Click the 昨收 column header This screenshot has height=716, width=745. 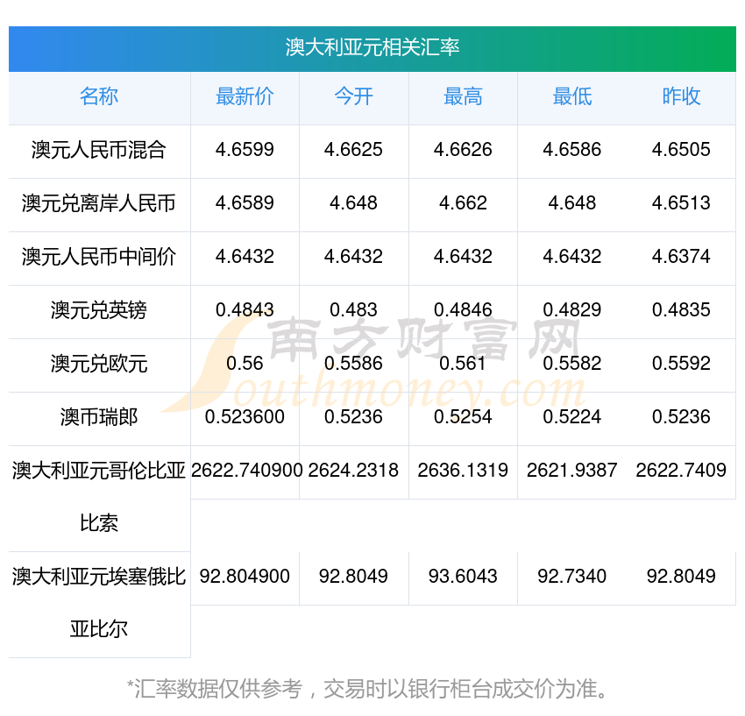[x=681, y=96]
